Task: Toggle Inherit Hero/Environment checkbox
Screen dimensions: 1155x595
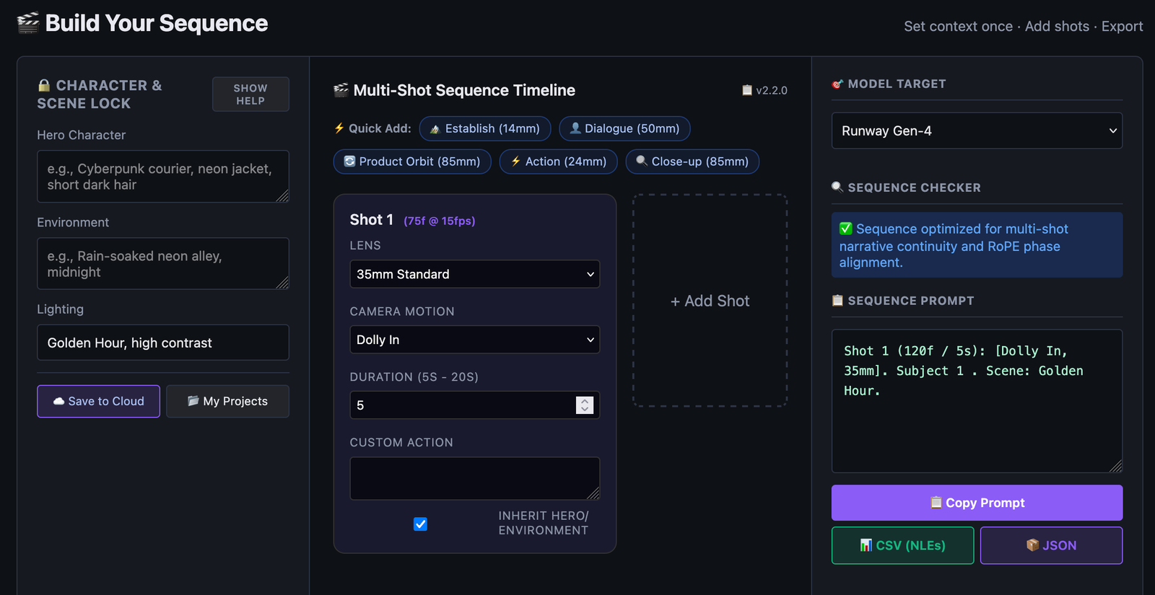Action: [x=420, y=524]
